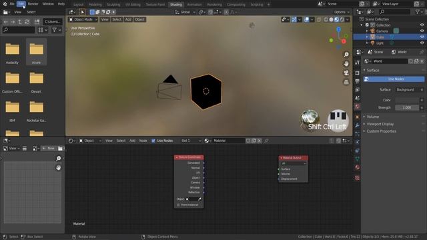The height and width of the screenshot is (240, 427).
Task: Open the View Layer properties tab
Action: pos(358,90)
